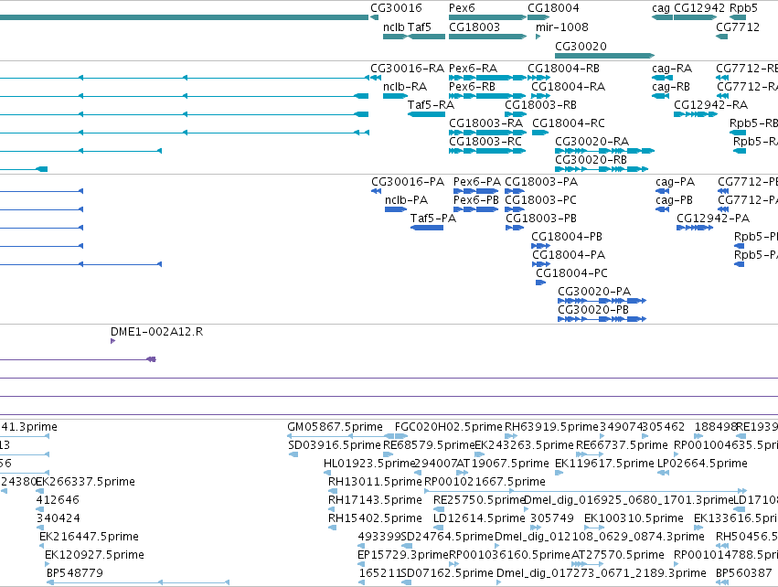Click the CG30020-RB transcript label

click(591, 160)
